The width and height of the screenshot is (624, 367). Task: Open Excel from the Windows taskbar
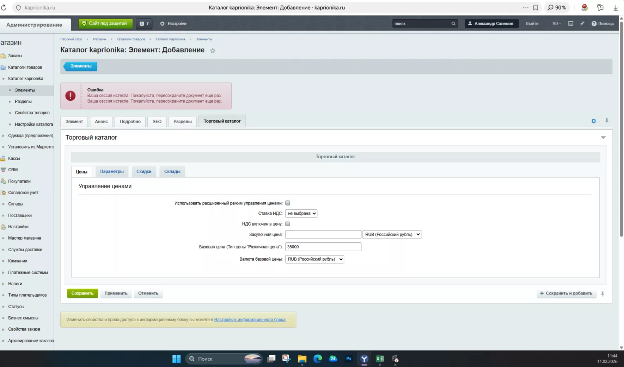(x=380, y=359)
